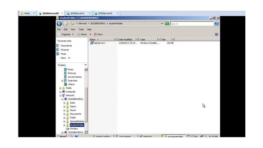Click the Windows Start button
263x148 pixels.
61,136
